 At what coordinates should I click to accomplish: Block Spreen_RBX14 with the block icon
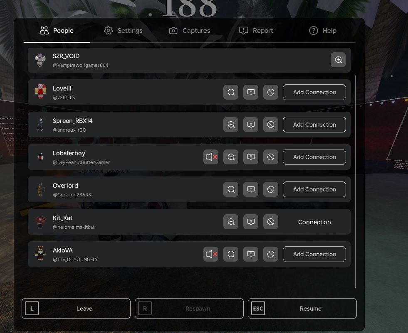coord(271,125)
